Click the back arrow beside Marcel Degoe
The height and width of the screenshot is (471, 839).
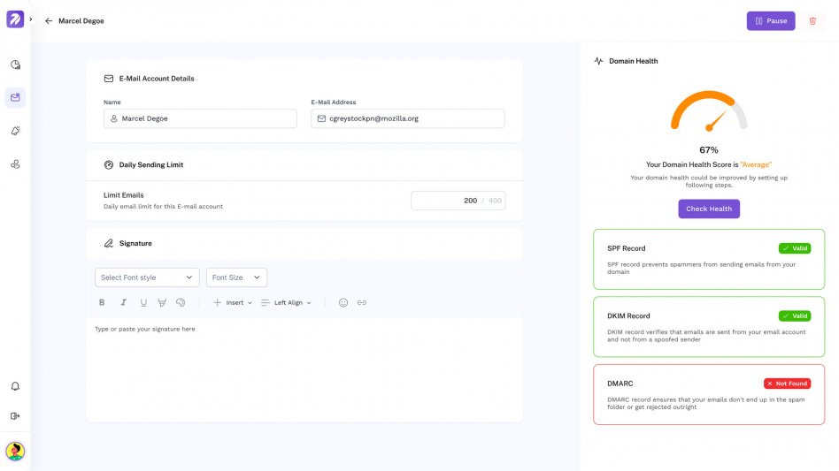click(49, 21)
